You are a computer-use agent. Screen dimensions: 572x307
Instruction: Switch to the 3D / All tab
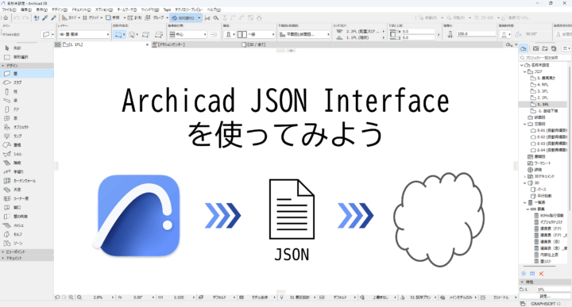coord(253,44)
